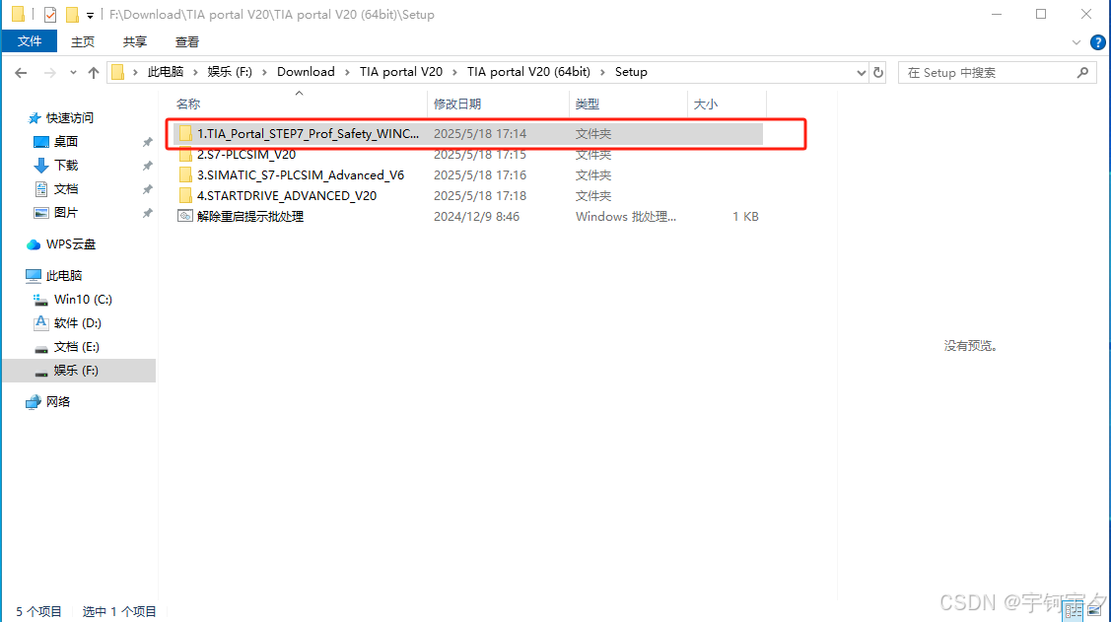Sort by the 修改日期 column header
This screenshot has width=1111, height=622.
pos(457,104)
